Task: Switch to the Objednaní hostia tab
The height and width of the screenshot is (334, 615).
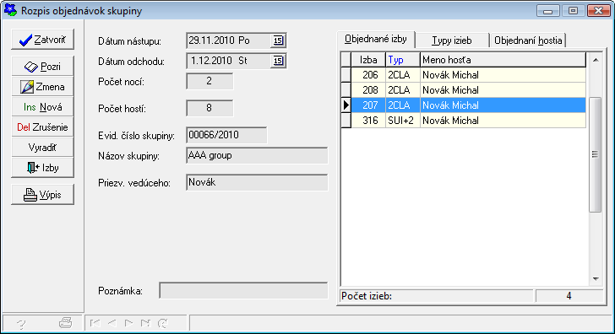Action: pos(528,40)
